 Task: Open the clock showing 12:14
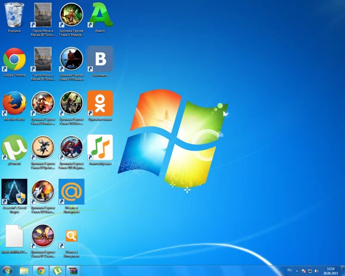tap(330, 271)
